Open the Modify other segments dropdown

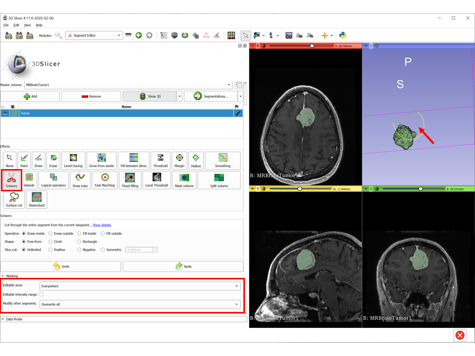click(x=140, y=304)
